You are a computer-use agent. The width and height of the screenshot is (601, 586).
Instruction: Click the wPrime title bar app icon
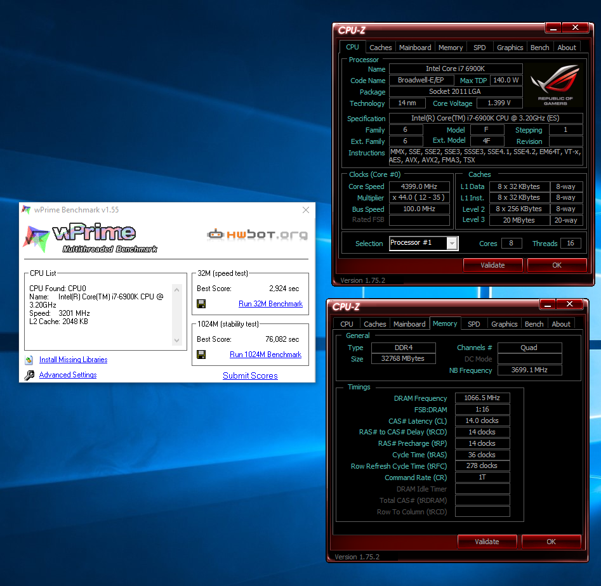coord(26,209)
